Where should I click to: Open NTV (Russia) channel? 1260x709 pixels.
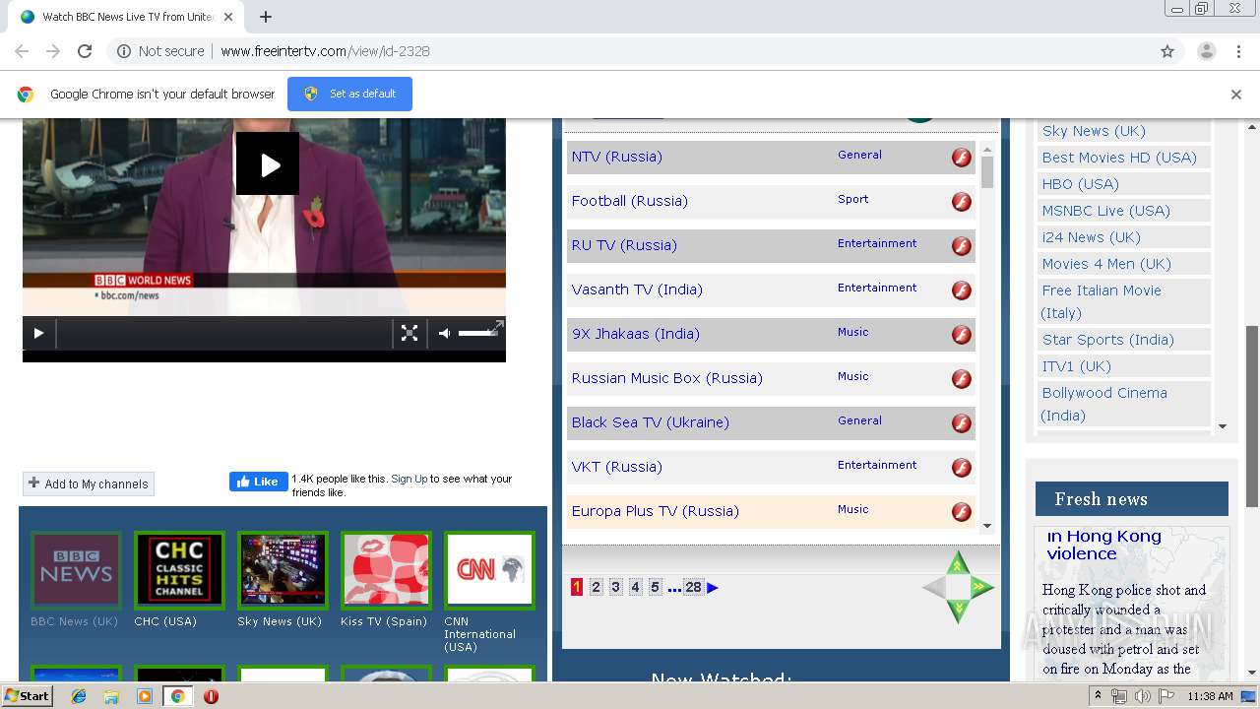tap(616, 157)
